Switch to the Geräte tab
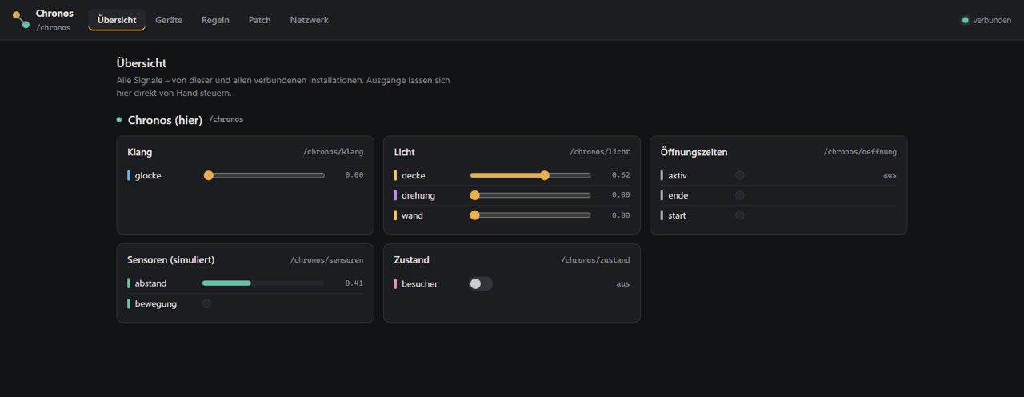 pos(169,20)
